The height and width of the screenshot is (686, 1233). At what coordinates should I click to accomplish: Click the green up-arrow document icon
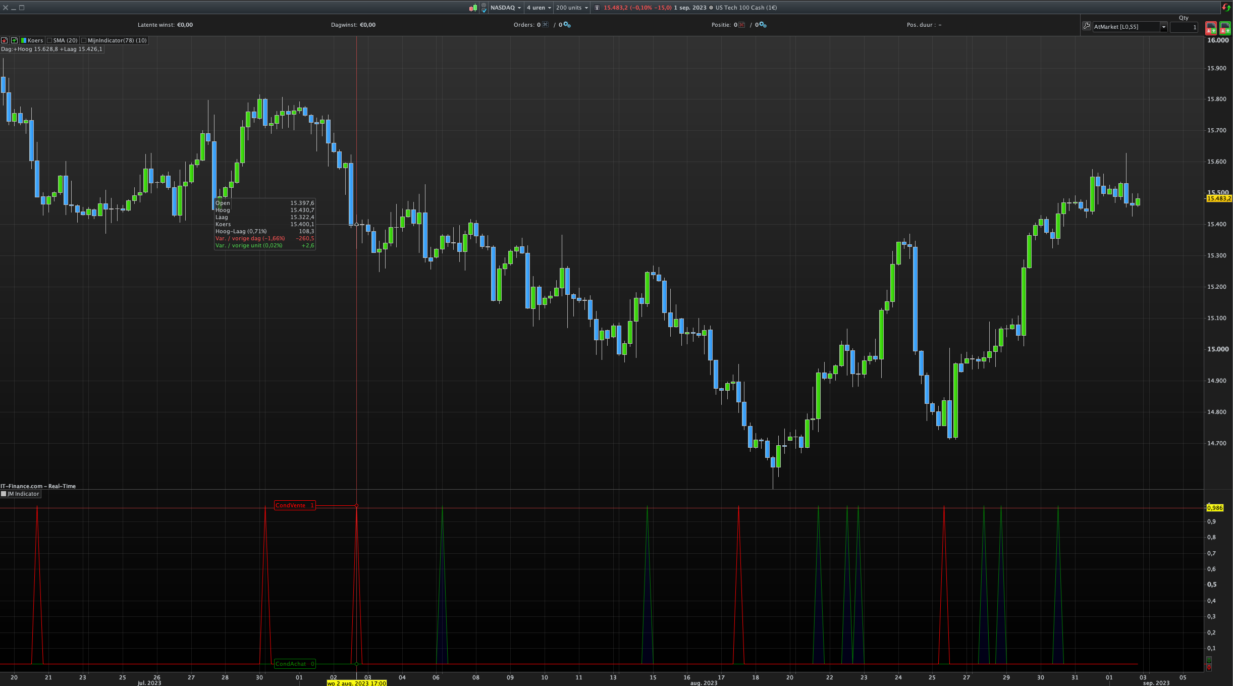click(14, 40)
